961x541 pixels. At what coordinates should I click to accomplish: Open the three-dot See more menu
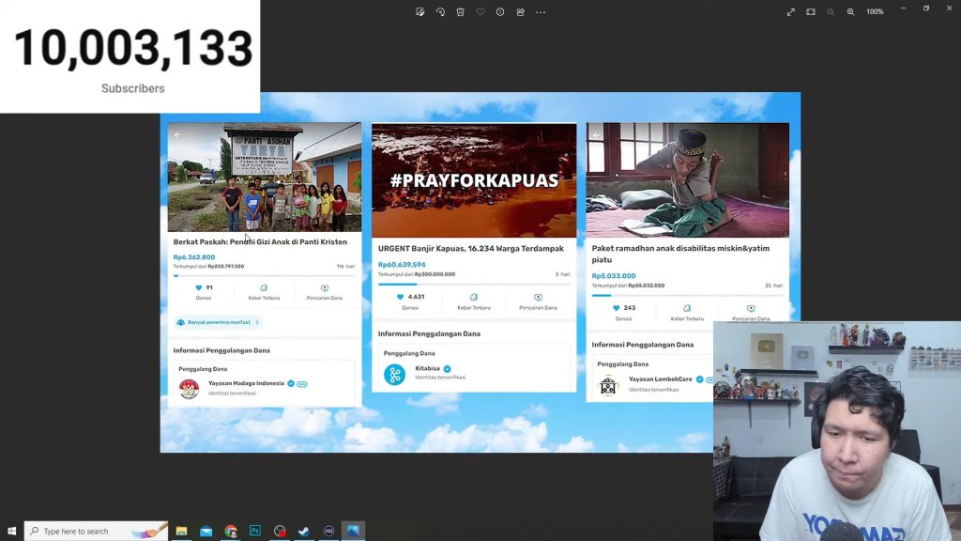[541, 12]
